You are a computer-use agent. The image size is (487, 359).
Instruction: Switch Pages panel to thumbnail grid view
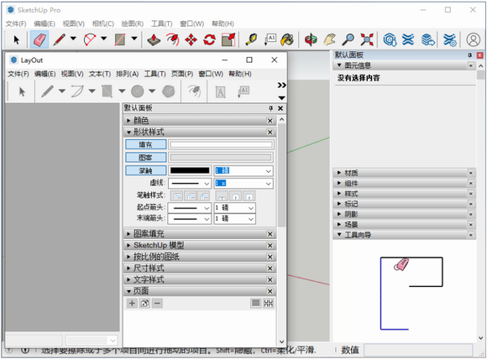pyautogui.click(x=269, y=303)
